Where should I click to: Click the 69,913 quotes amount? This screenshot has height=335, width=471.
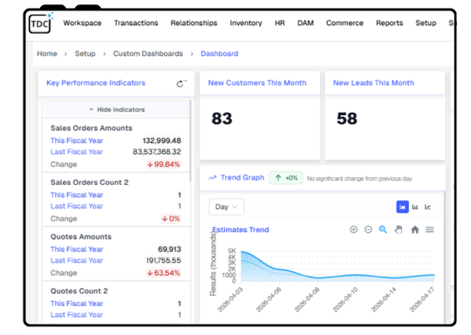[x=169, y=250]
